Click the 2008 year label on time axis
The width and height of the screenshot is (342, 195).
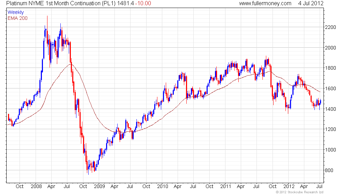(x=36, y=187)
